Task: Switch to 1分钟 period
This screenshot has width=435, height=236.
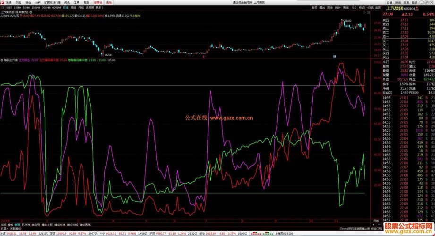Action: (x=17, y=8)
